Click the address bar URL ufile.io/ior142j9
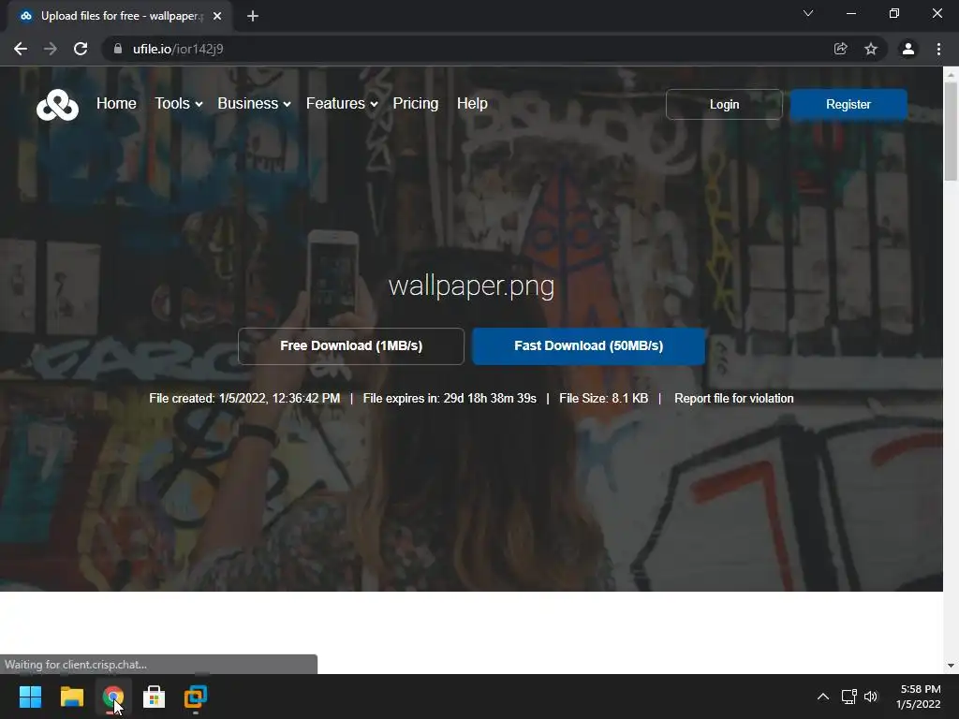Screen dimensions: 959x719 tap(178, 49)
